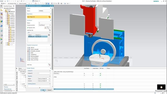Screen dimensions: 167x94
Task: Open the Cutcom register dropdown
Action: (x=44, y=81)
